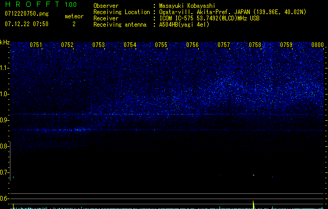Click the meteor count label
This screenshot has height=209, width=328.
74,16
